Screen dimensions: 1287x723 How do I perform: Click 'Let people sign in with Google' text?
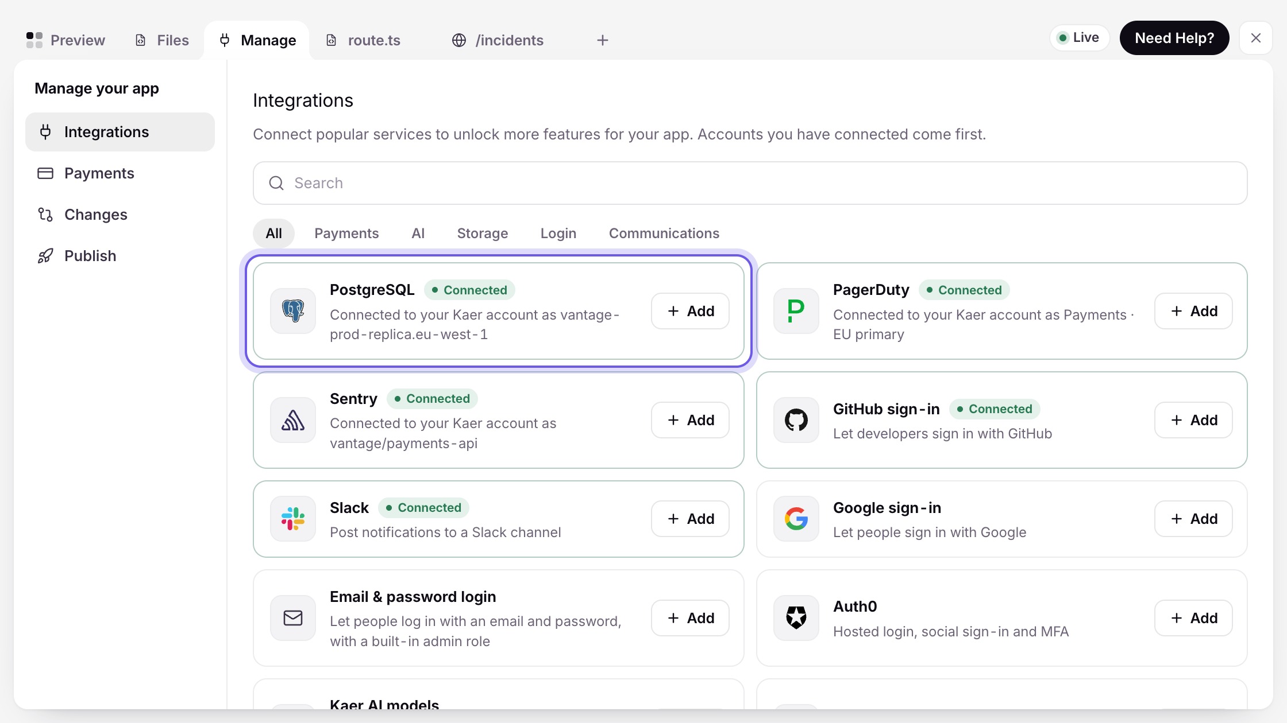click(930, 532)
